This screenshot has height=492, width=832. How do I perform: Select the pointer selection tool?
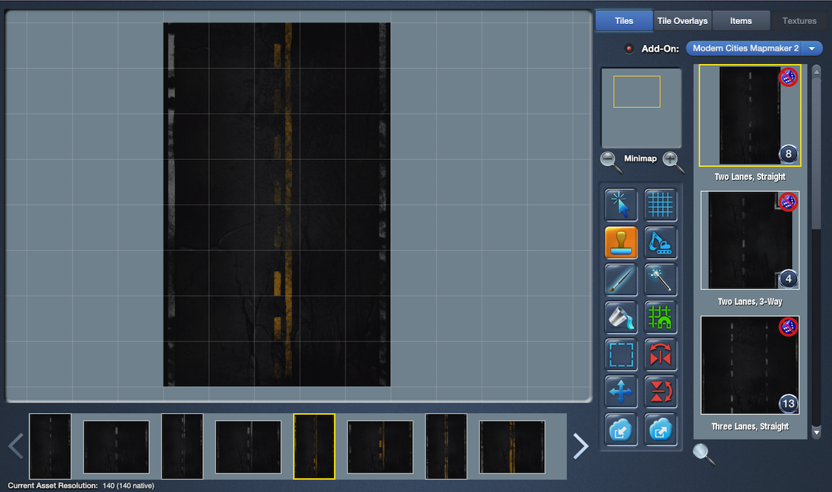tap(621, 205)
